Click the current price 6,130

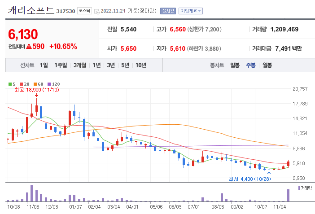click(23, 34)
